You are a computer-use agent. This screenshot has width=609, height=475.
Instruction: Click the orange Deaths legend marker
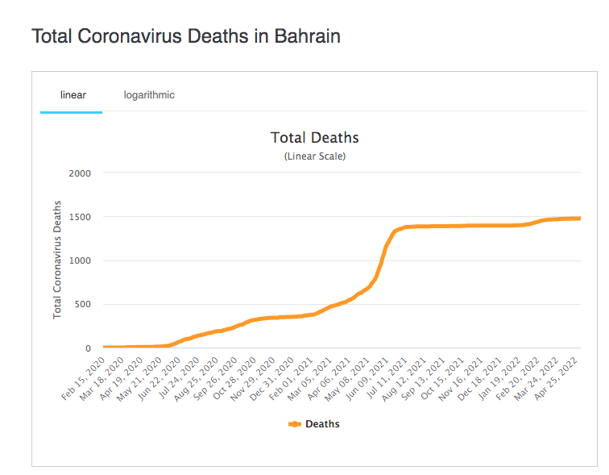point(294,424)
